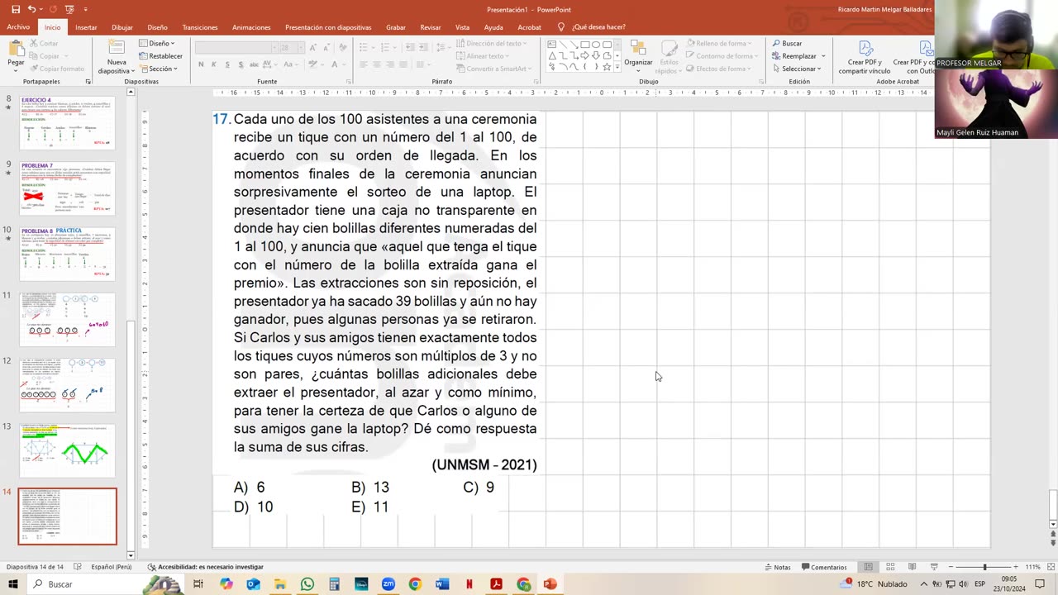Open Portapapeles dialog launcher

tap(88, 82)
